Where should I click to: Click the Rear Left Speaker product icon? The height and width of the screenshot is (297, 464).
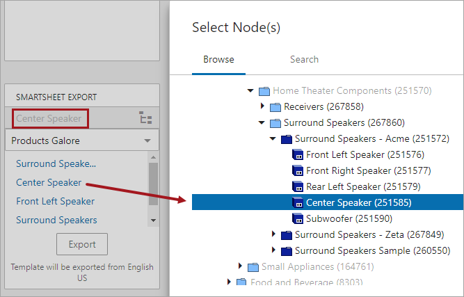click(297, 187)
